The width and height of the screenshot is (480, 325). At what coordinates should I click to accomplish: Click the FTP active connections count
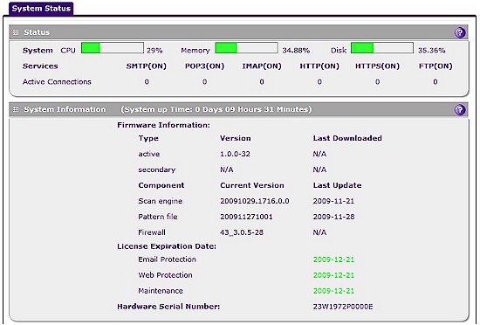(x=435, y=82)
